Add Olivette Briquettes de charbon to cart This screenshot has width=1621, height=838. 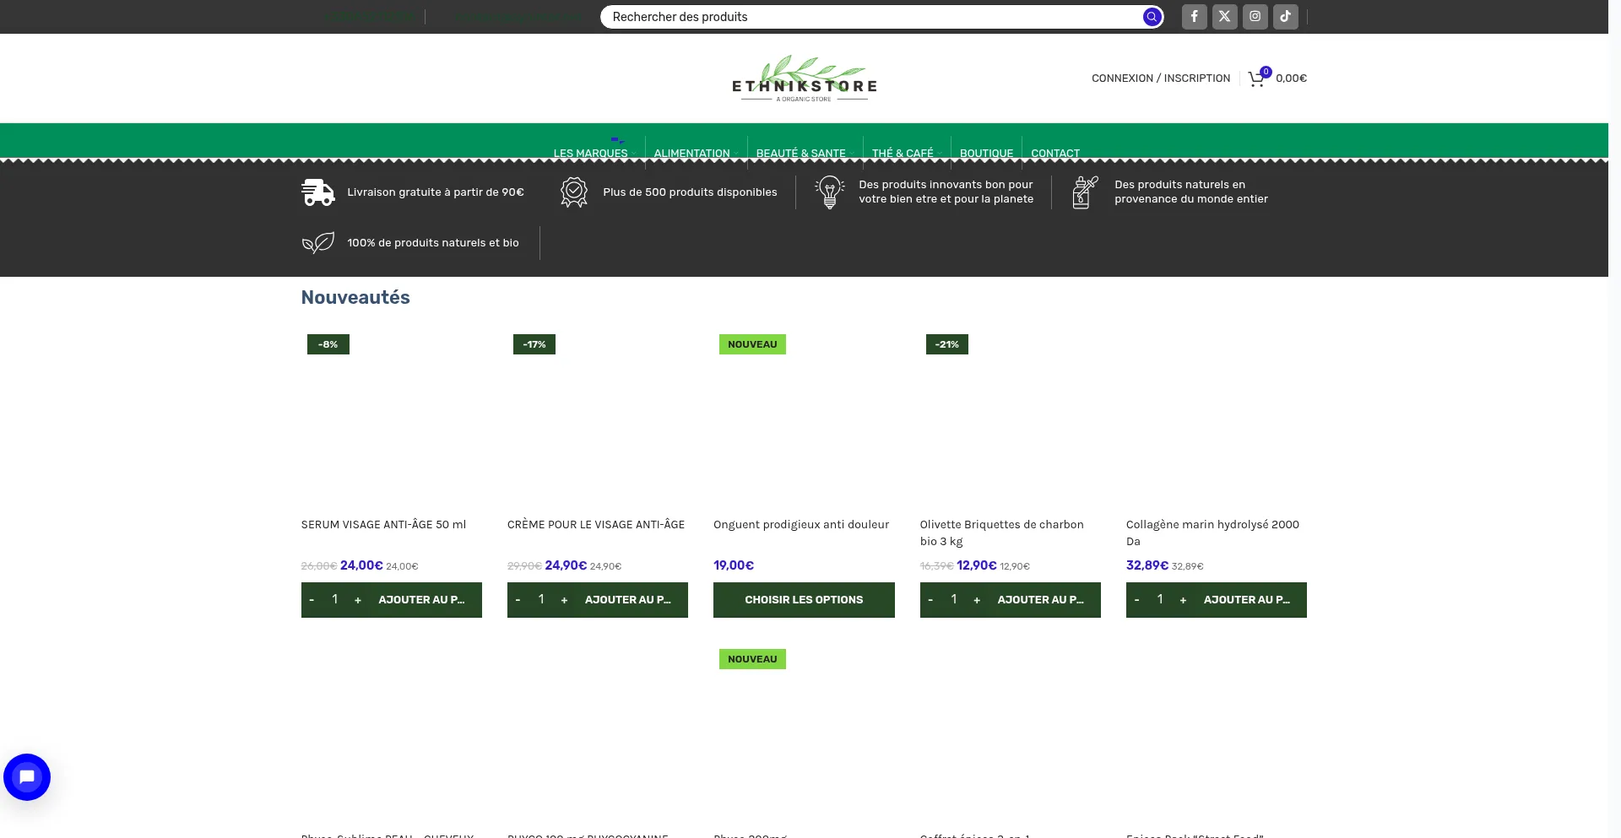(x=1040, y=600)
